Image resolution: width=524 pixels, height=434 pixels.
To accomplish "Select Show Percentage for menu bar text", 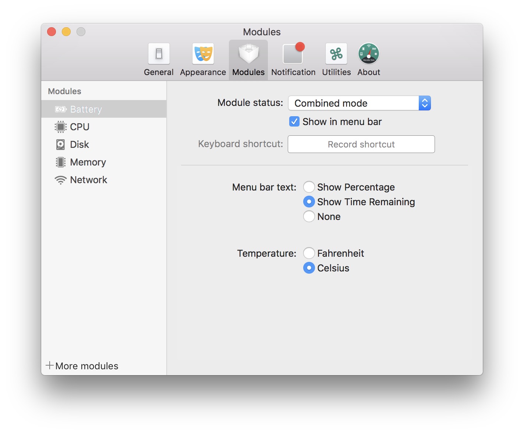I will tap(309, 187).
